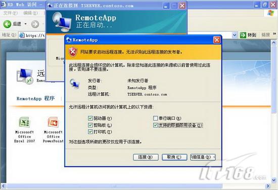The image size is (278, 190).
Task: Click the IE icon in browser title bar
Action: click(x=3, y=5)
